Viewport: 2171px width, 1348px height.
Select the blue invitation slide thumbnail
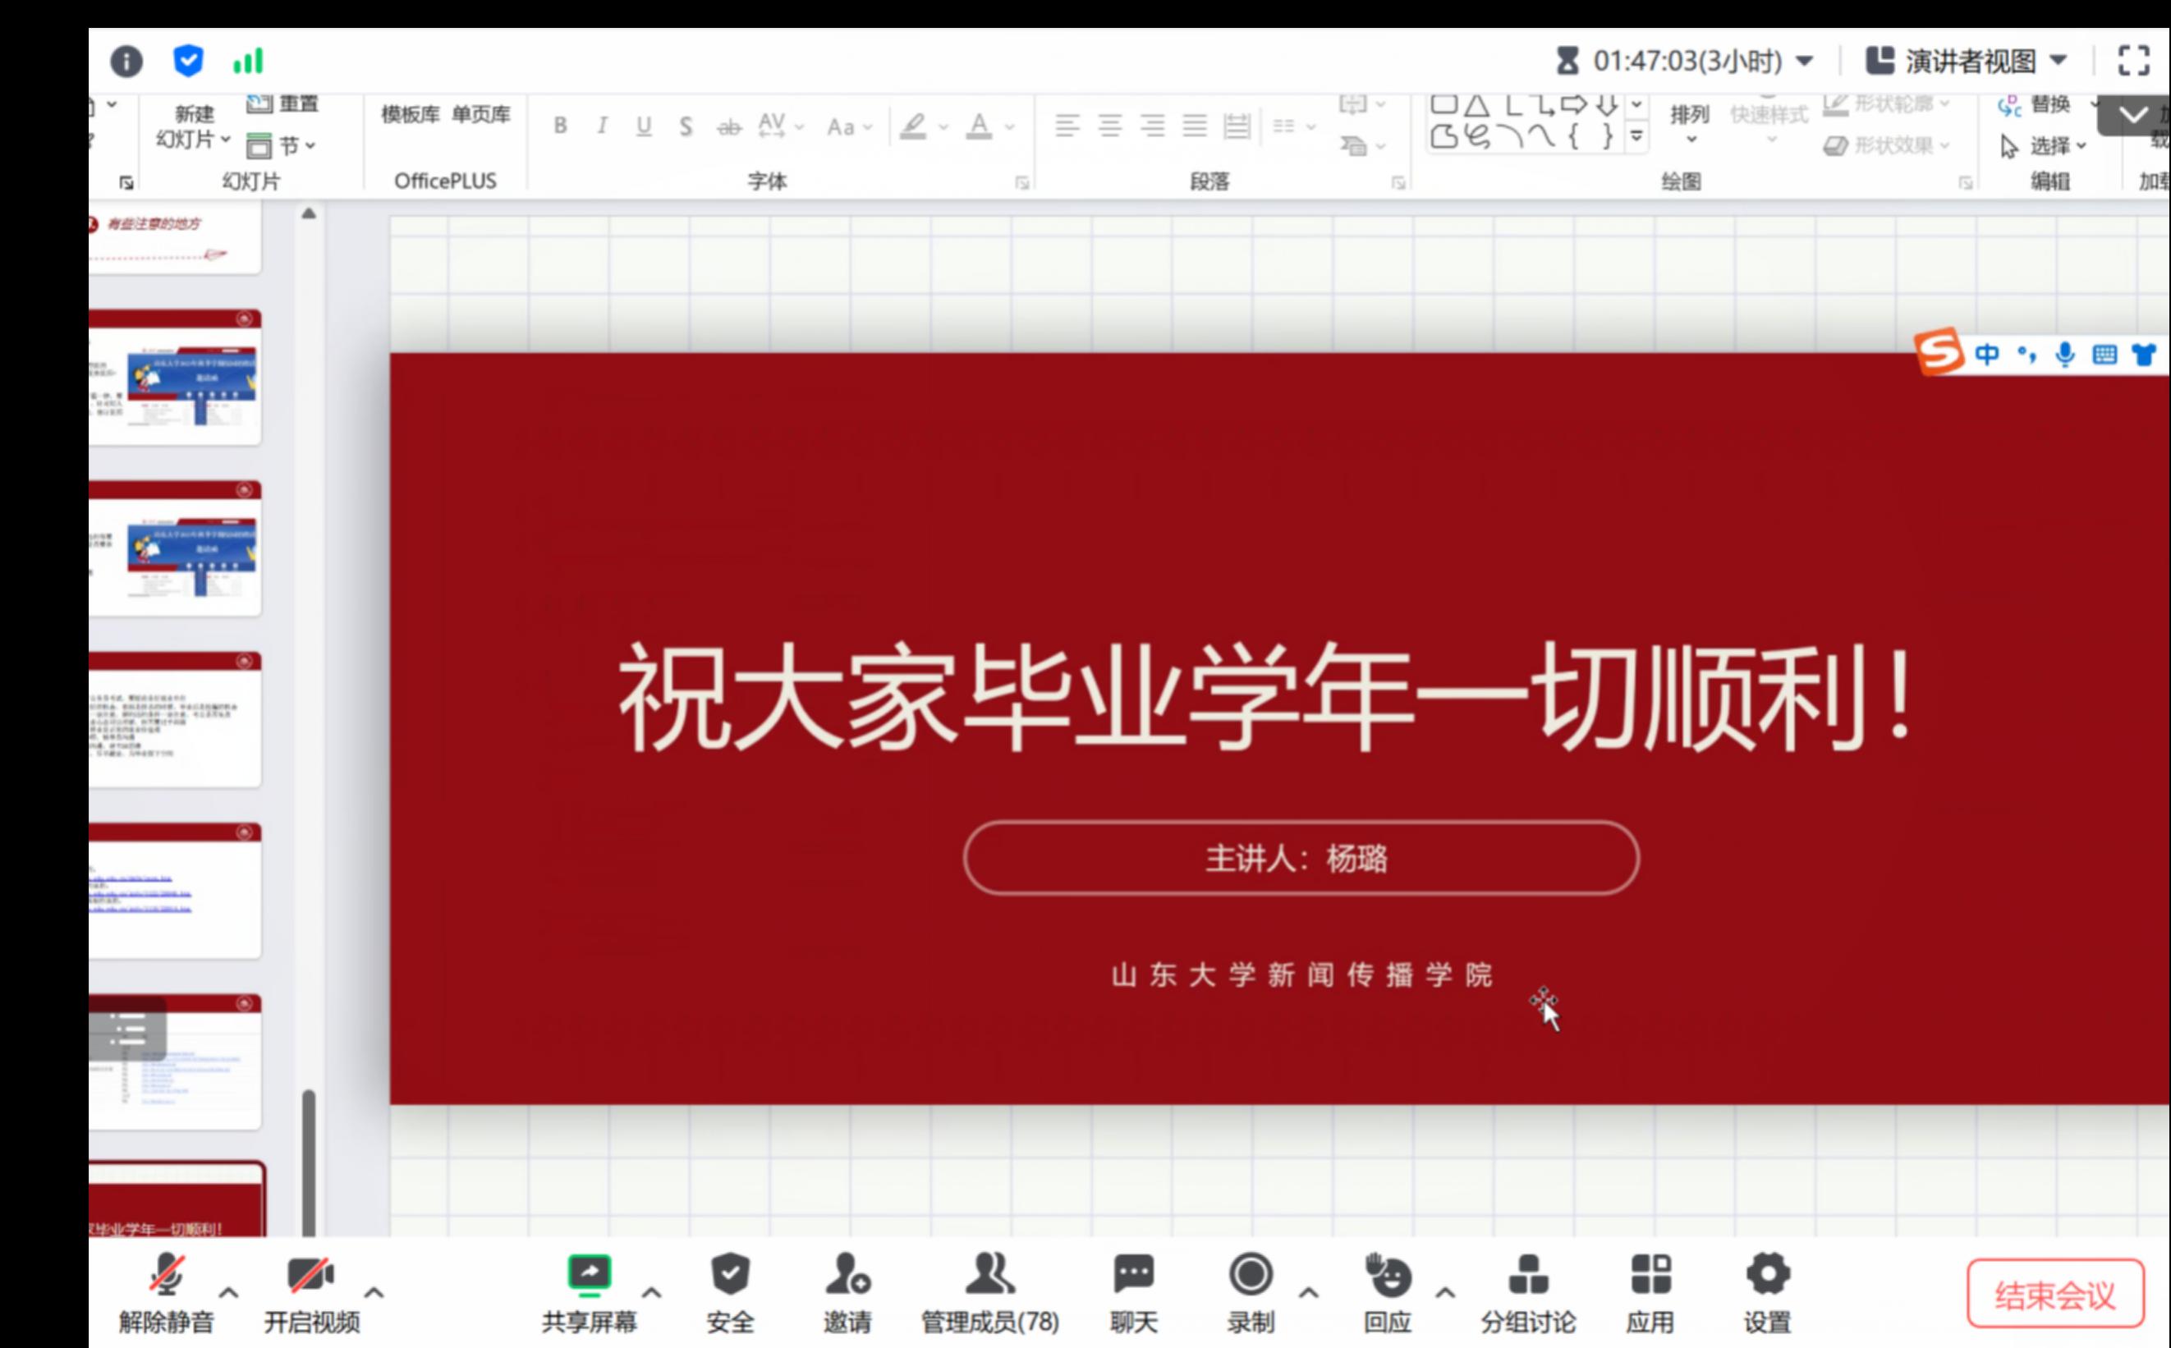tap(177, 378)
